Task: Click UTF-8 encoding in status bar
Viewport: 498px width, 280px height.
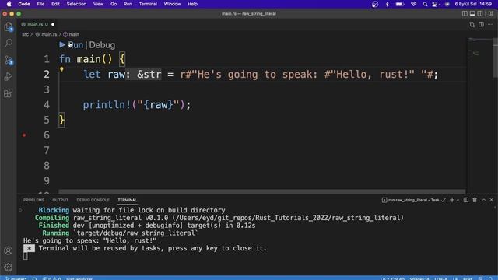Action: tap(440, 278)
